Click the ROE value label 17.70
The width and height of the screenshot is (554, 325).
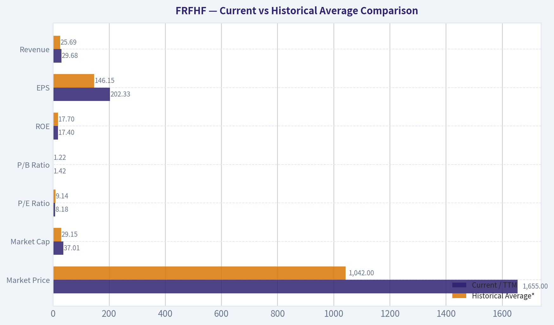[x=67, y=119]
